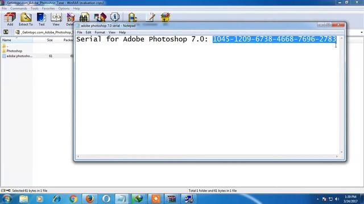Viewport: 364px width, 204px height.
Task: Open Notepad's Edit menu
Action: click(89, 32)
